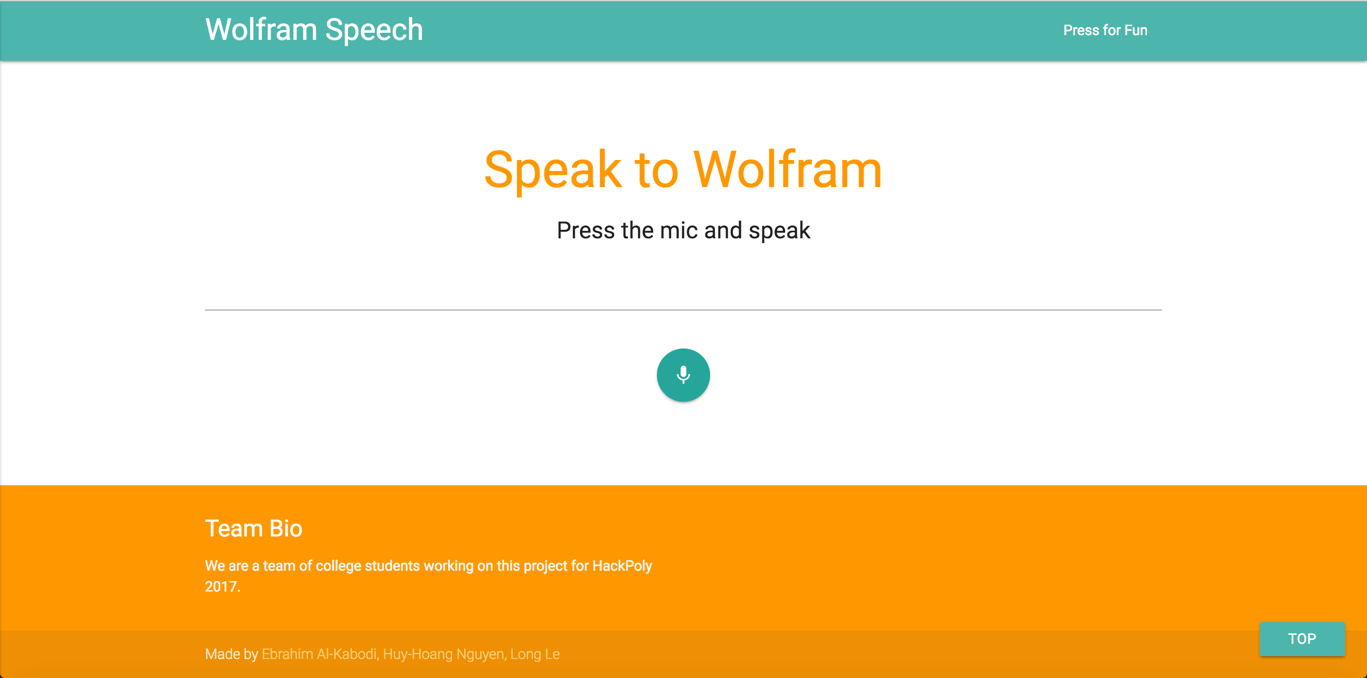Viewport: 1367px width, 678px height.
Task: Click the '2017.' text in the bio
Action: tap(222, 587)
